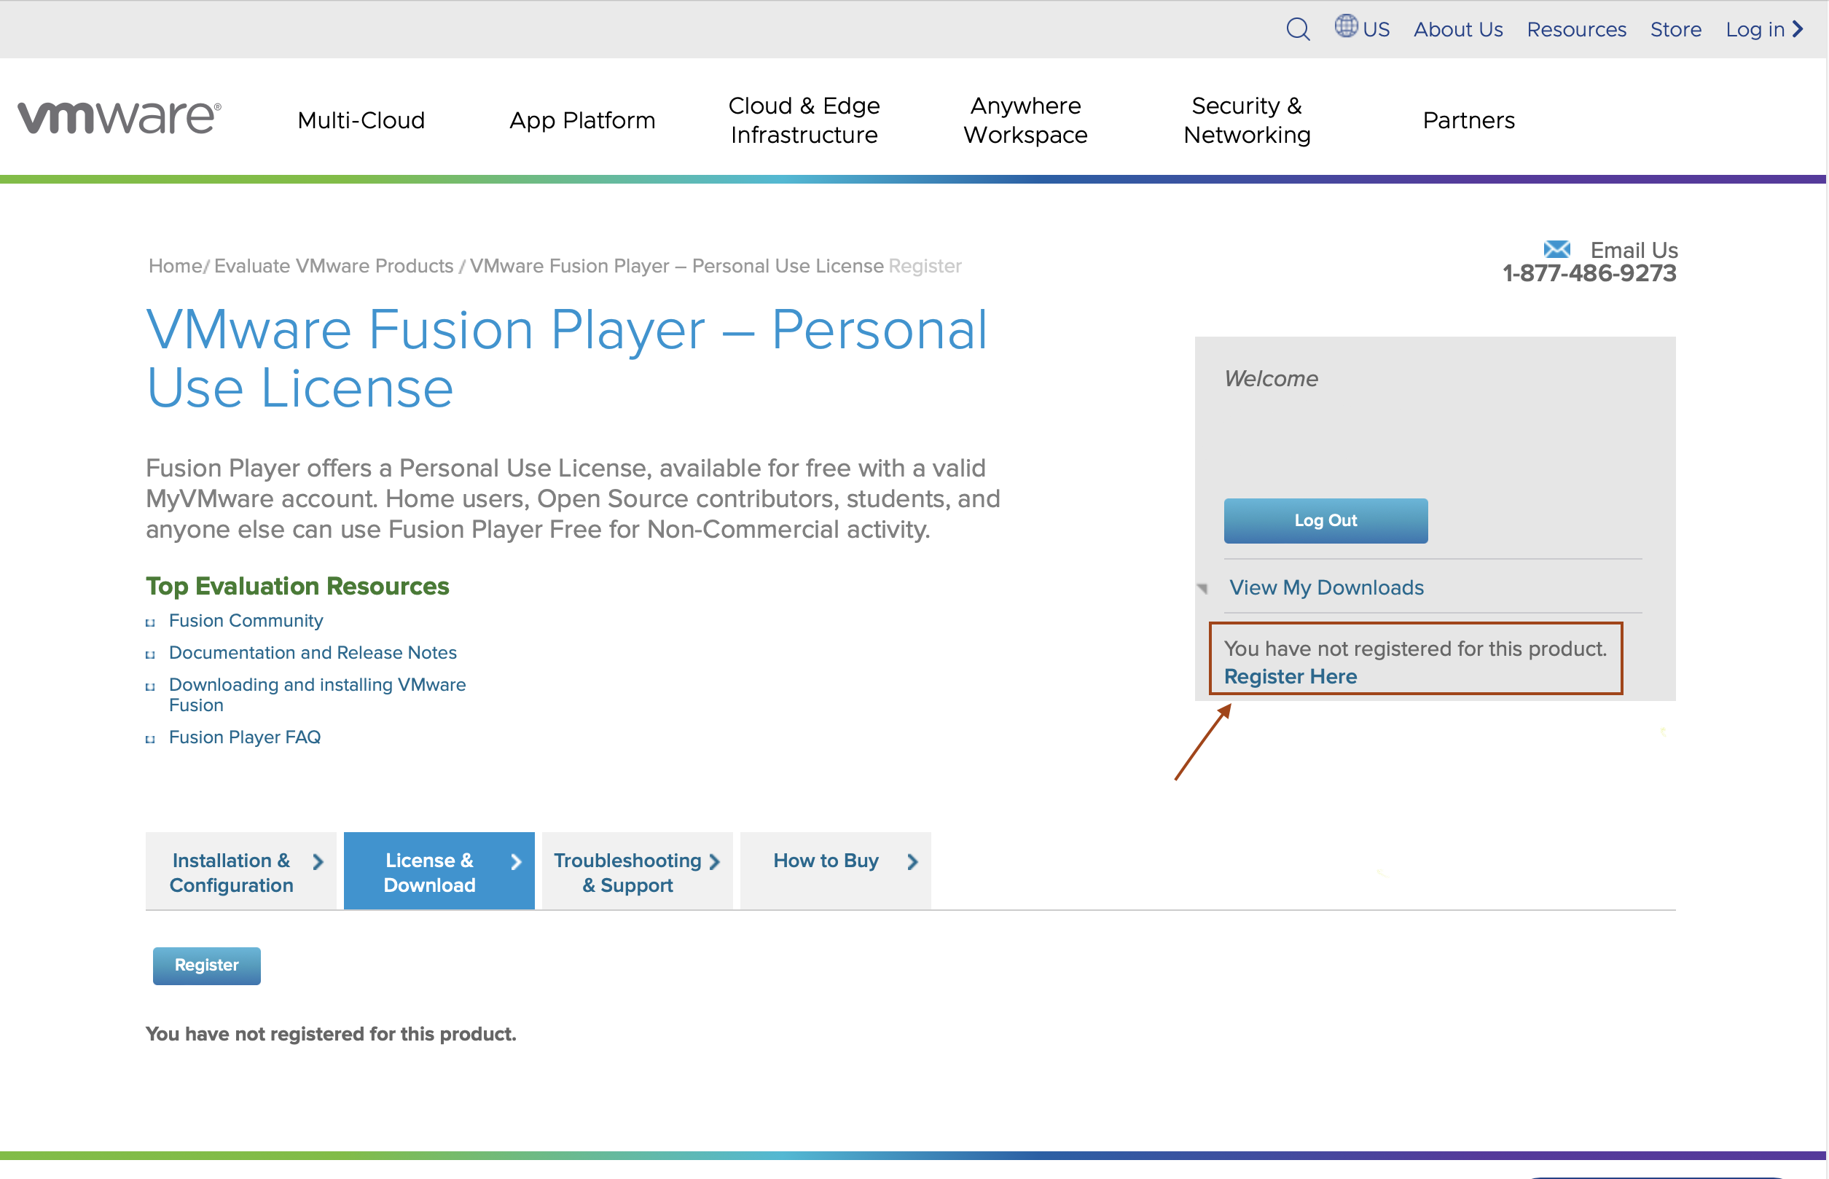Follow the Register Here link
Viewport: 1829px width, 1179px height.
point(1290,677)
